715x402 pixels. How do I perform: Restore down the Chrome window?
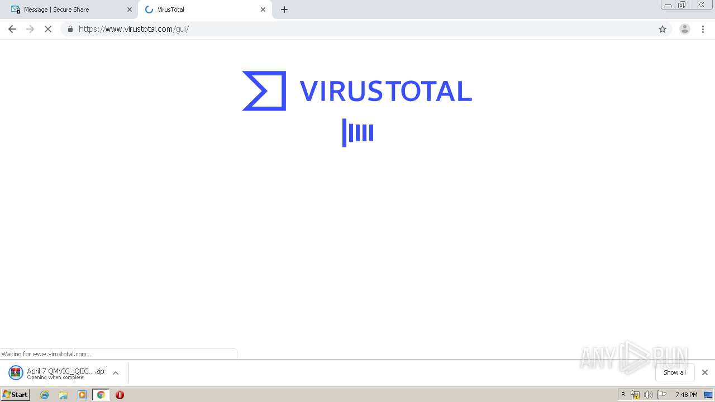(682, 4)
